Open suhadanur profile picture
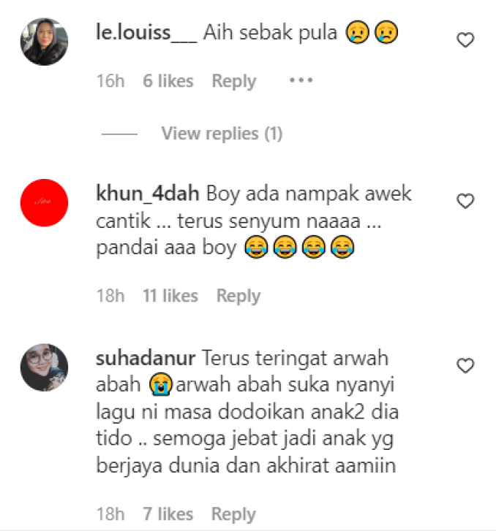This screenshot has height=531, width=496. click(x=44, y=367)
